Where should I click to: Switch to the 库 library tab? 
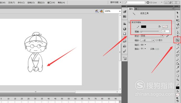136,9
